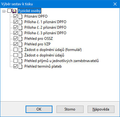Viewport: 120px width, 117px height.
Task: Confirm selection with the OK button
Action: [x=39, y=109]
